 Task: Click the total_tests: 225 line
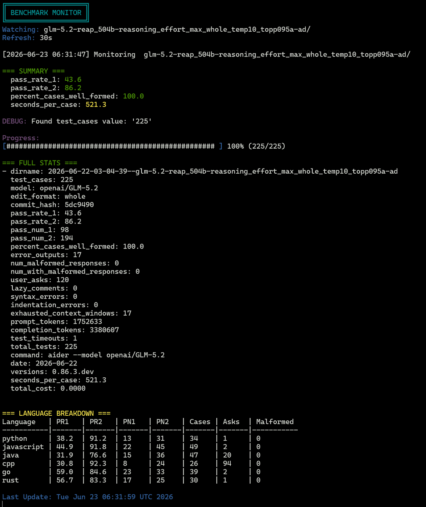(44, 346)
